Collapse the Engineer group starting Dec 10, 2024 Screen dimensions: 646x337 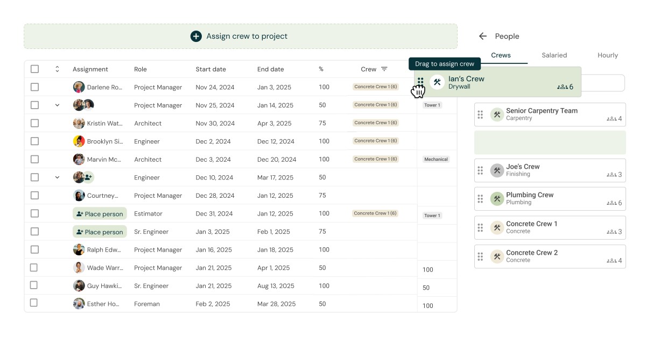coord(57,177)
